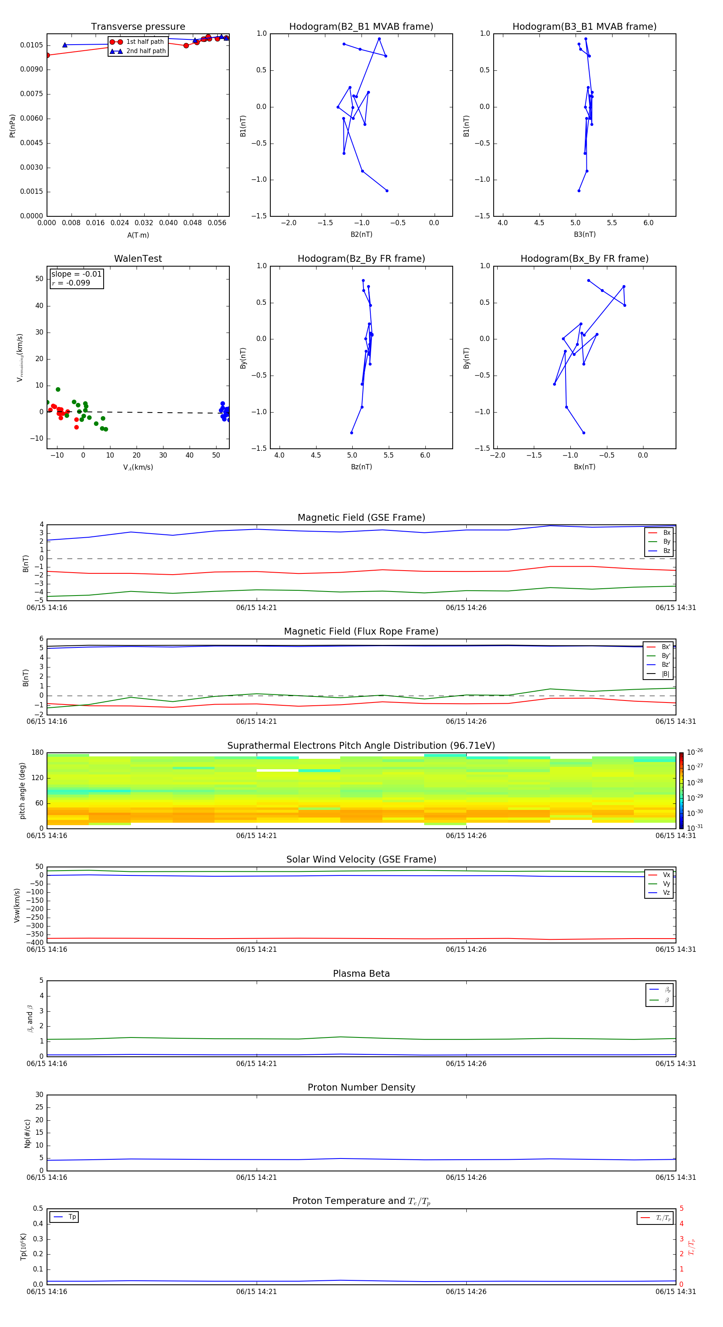Viewport: 723px width, 1327px height.
Task: Click the By' entry in Flux Rope legend
Action: (x=658, y=656)
